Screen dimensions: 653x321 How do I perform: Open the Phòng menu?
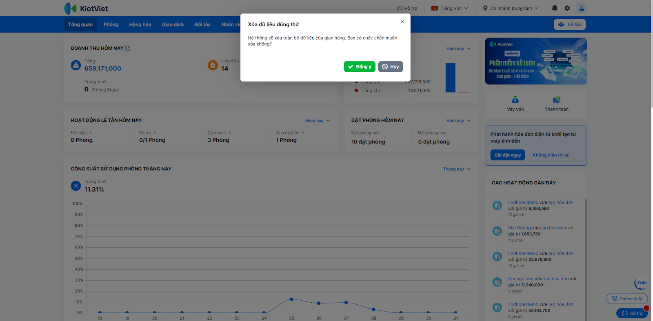(x=111, y=24)
